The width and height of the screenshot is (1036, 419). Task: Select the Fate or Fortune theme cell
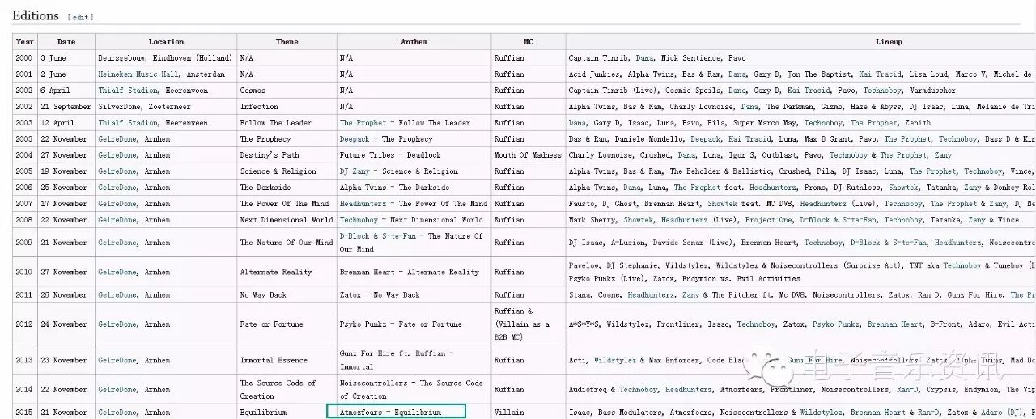coord(287,324)
